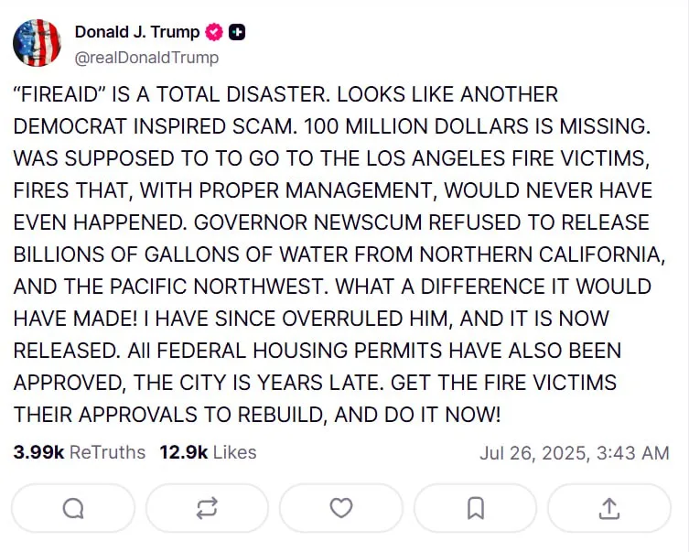Click the pink verified checkmark badge
This screenshot has height=552, width=689.
point(215,32)
